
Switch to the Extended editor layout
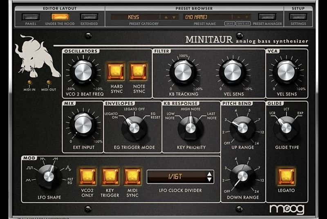[89, 17]
